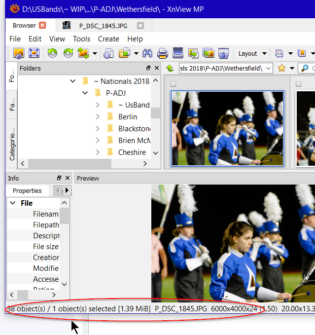This screenshot has height=335, width=315.
Task: Click the Capture screen camera icon
Action: click(223, 53)
